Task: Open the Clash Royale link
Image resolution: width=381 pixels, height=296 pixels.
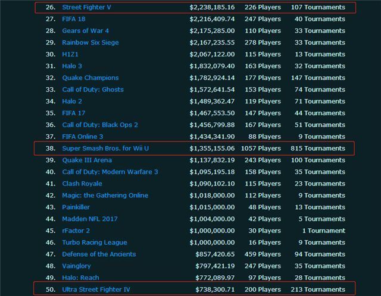Action: (x=82, y=184)
